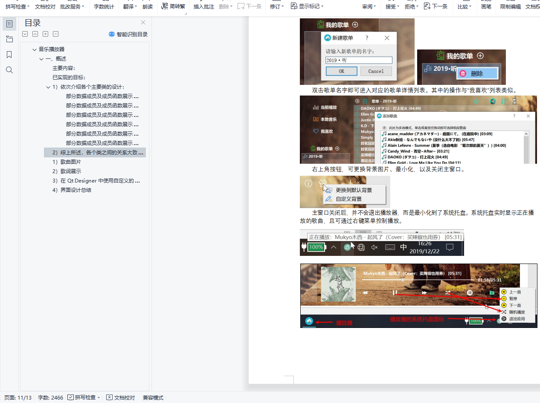Activate the 画笔 brush annotation tool

pyautogui.click(x=486, y=6)
